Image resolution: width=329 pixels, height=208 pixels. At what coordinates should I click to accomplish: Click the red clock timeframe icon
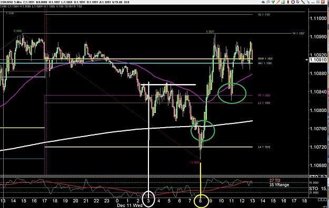[293, 2]
